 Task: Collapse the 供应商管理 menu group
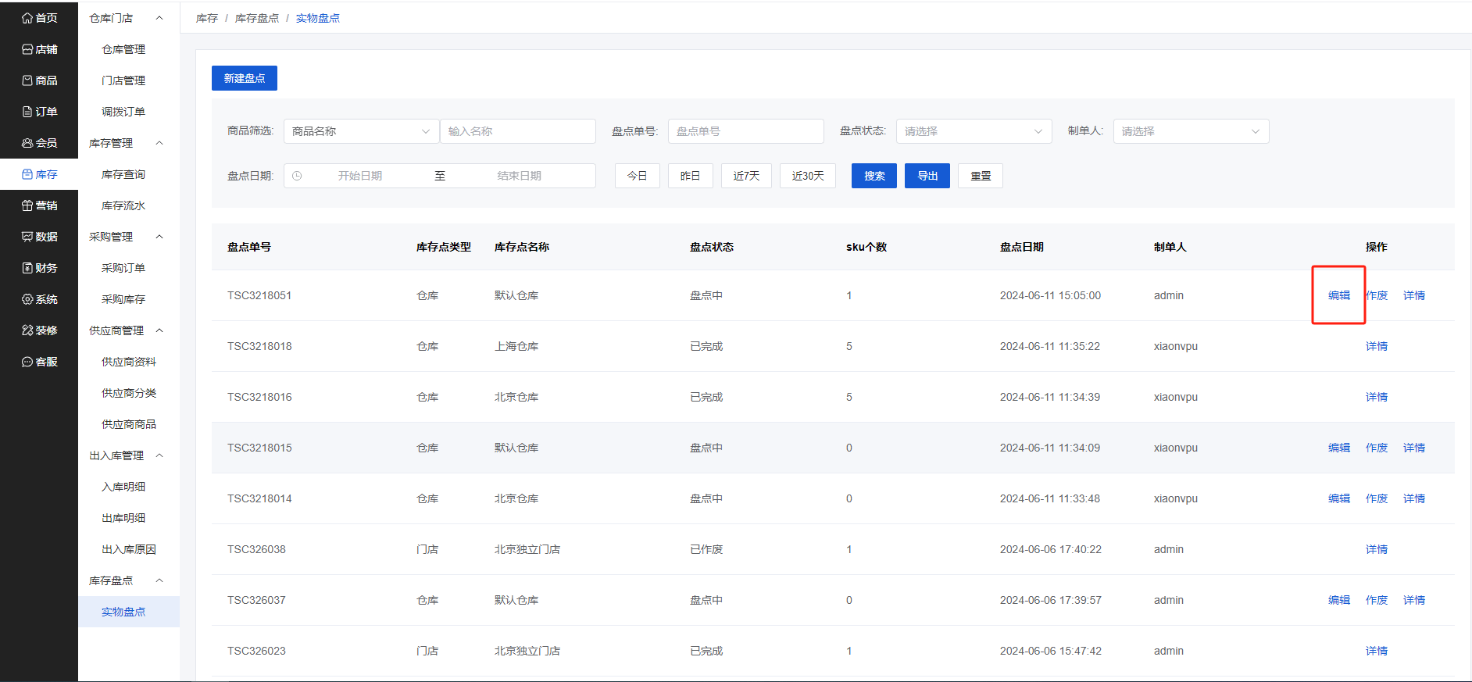tap(159, 330)
